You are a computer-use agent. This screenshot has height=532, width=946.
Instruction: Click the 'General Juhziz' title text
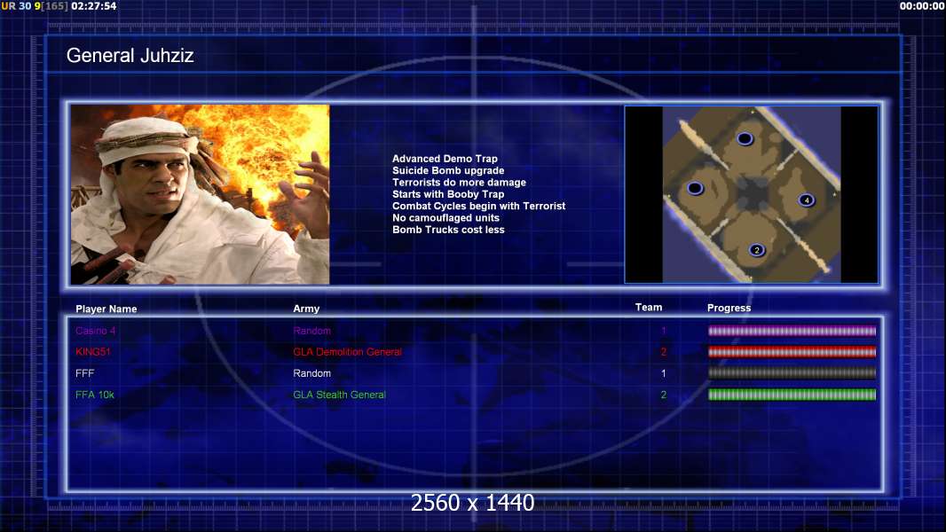[x=130, y=56]
